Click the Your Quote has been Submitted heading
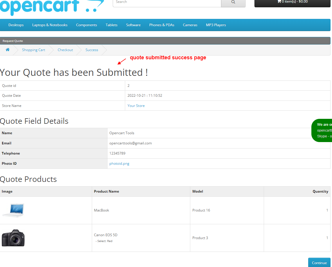 click(74, 72)
